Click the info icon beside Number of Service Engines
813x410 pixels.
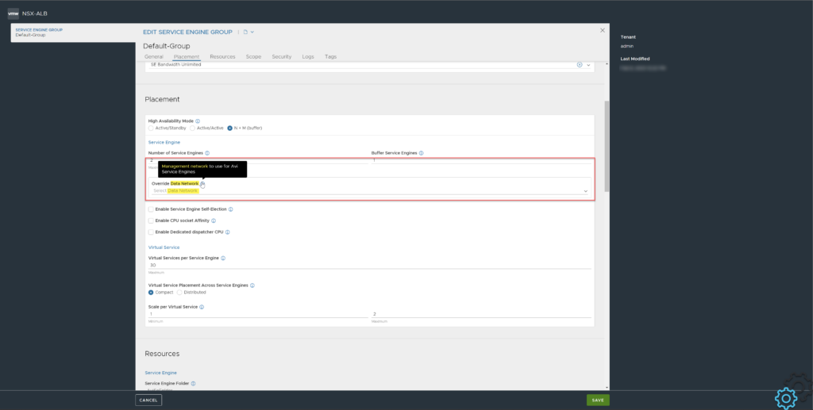coord(207,152)
